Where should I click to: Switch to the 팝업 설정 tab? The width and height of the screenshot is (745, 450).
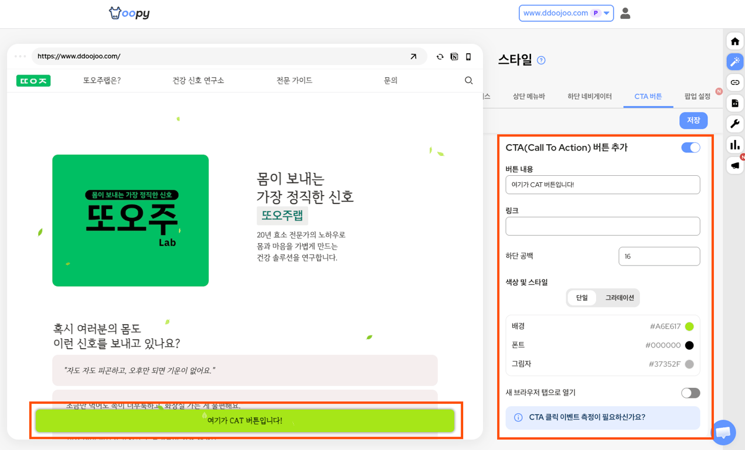(x=698, y=96)
